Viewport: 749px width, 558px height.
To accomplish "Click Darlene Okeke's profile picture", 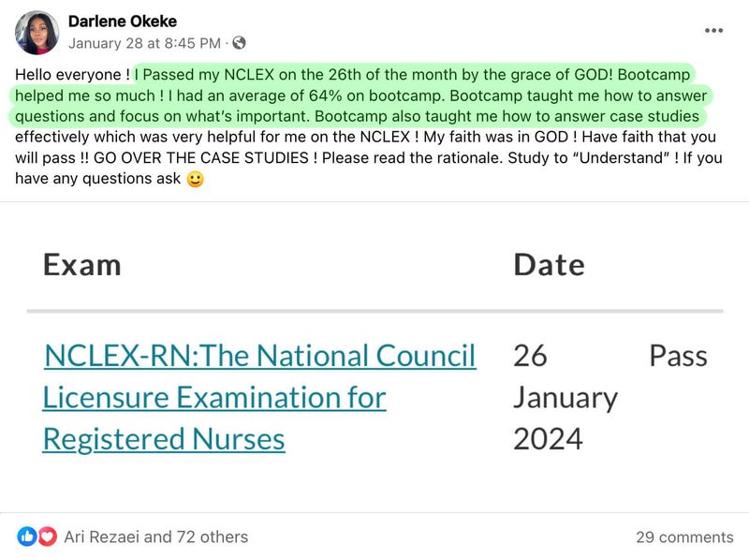I will click(37, 32).
